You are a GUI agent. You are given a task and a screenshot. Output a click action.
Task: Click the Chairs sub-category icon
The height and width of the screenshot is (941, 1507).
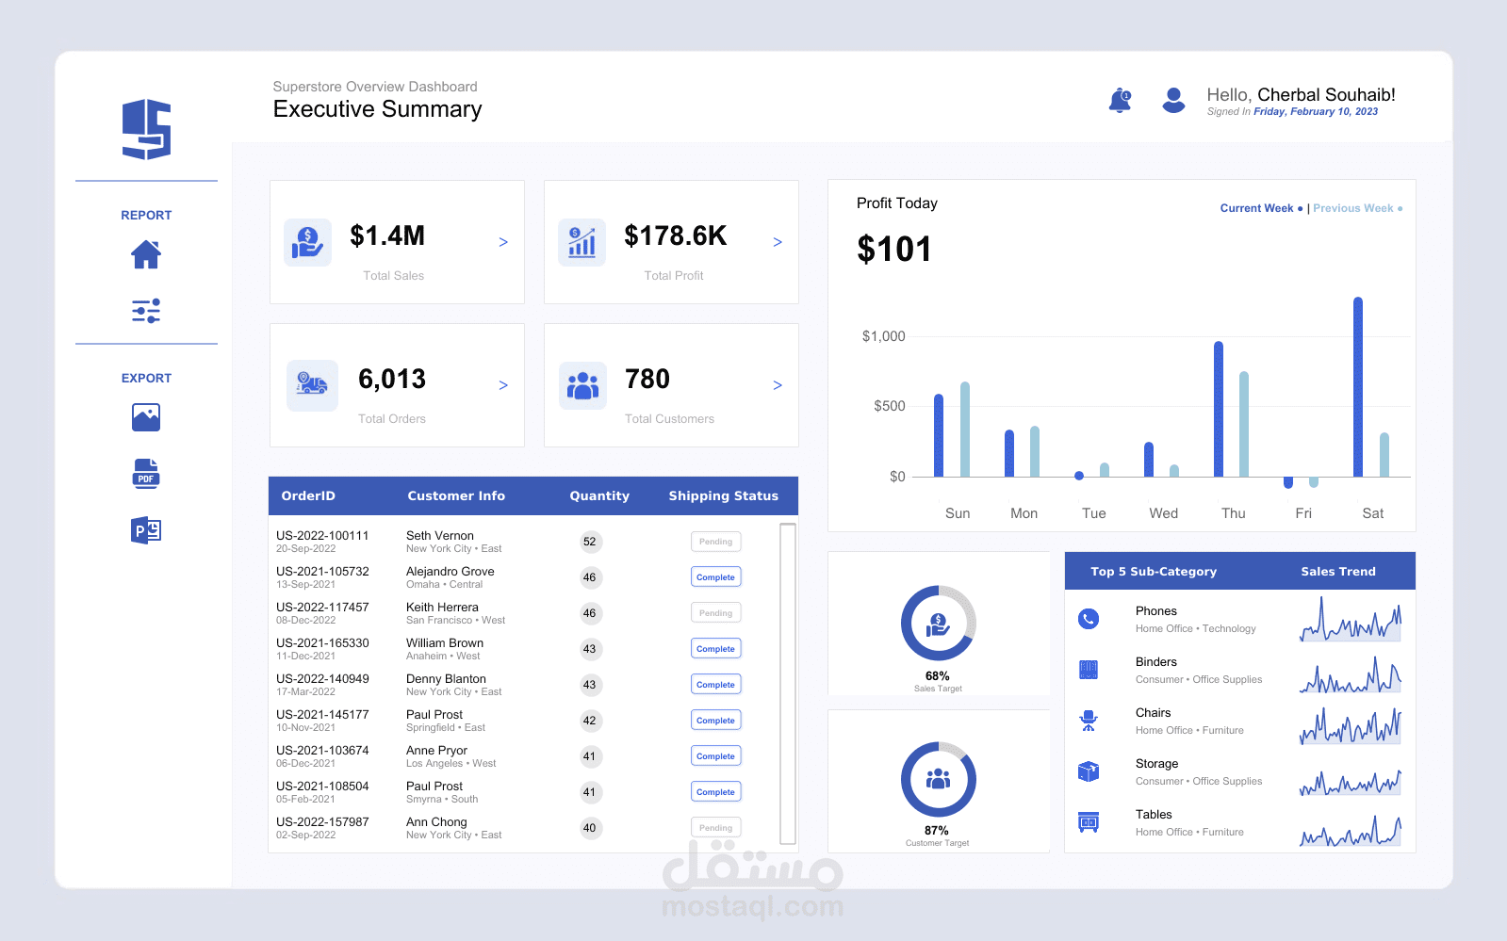1089,721
